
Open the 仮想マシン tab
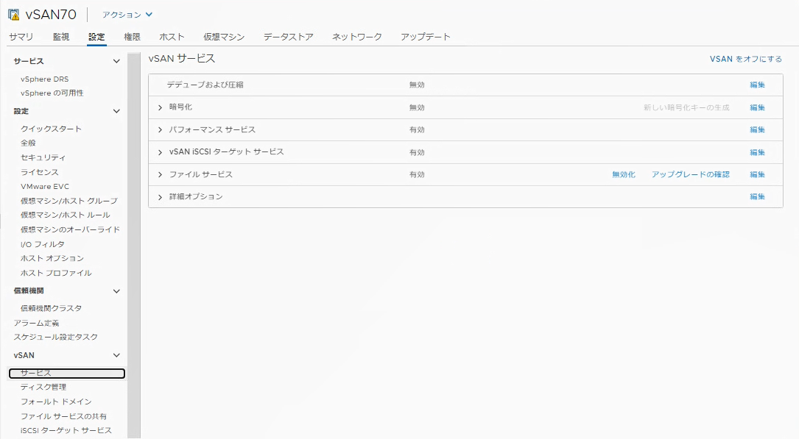point(224,37)
